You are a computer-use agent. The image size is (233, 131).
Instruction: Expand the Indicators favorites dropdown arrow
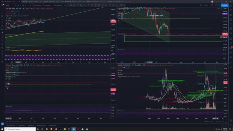point(52,5)
